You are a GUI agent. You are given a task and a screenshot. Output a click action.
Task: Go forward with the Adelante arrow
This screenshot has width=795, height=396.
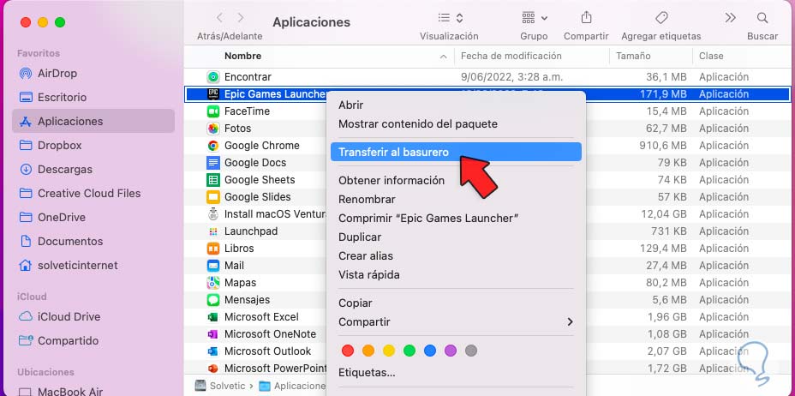pyautogui.click(x=241, y=18)
